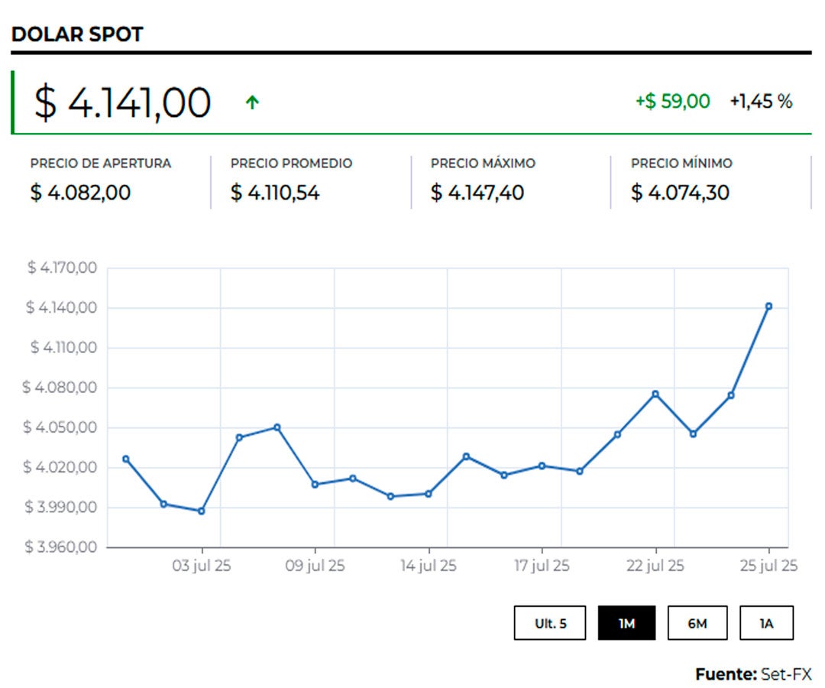Click the Set-FX source text

(x=785, y=674)
